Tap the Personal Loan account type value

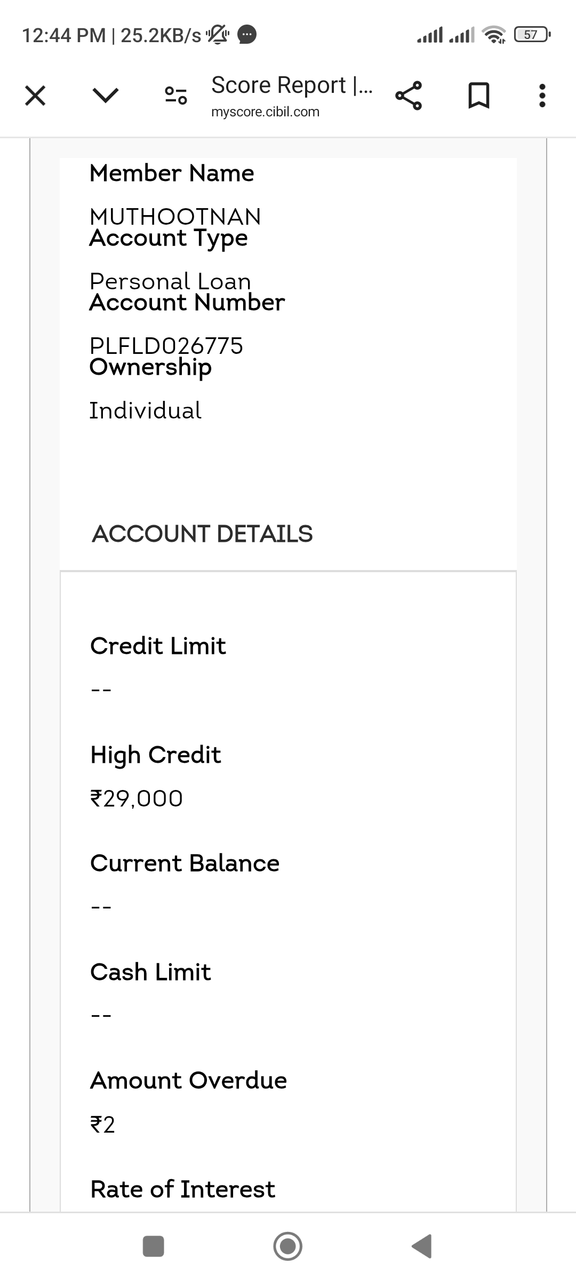(170, 281)
